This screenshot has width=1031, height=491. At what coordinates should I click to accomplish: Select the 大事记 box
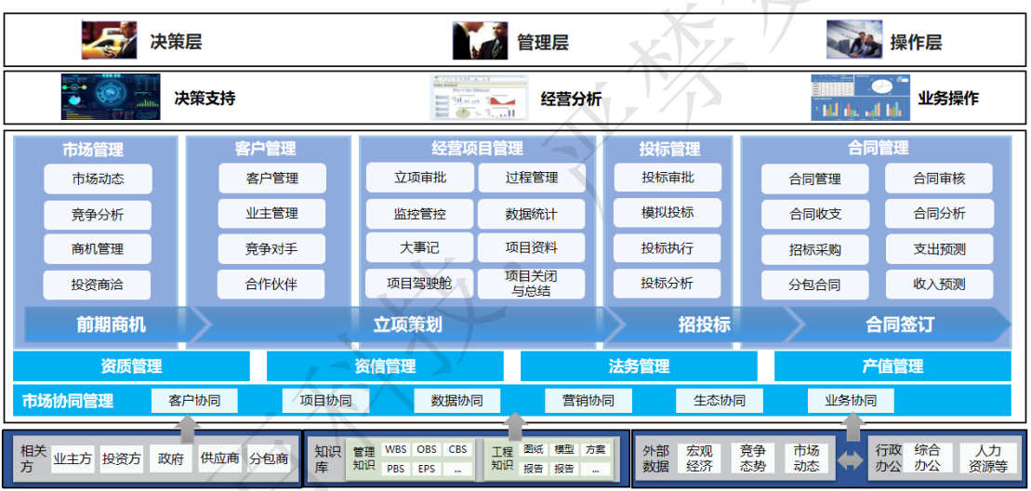419,247
